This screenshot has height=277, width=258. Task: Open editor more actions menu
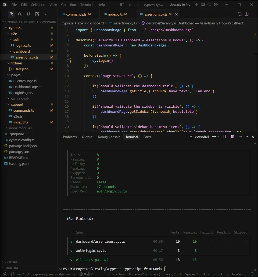(x=253, y=14)
